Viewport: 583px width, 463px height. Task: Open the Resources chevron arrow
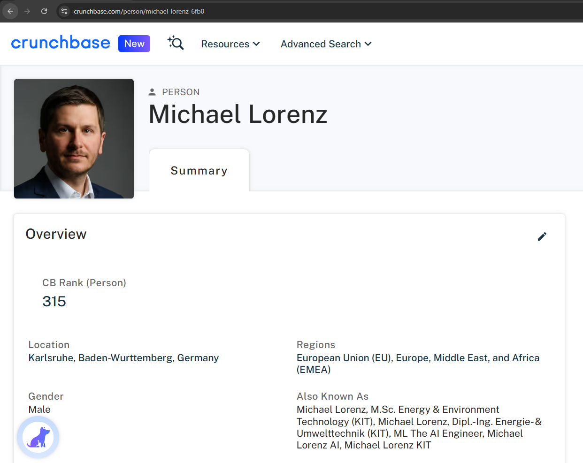point(257,44)
